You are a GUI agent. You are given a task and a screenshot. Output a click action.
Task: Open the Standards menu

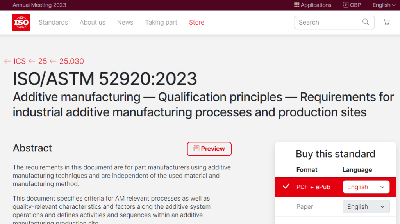53,22
